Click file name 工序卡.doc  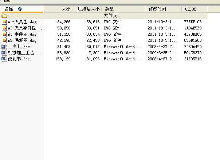coord(19,47)
